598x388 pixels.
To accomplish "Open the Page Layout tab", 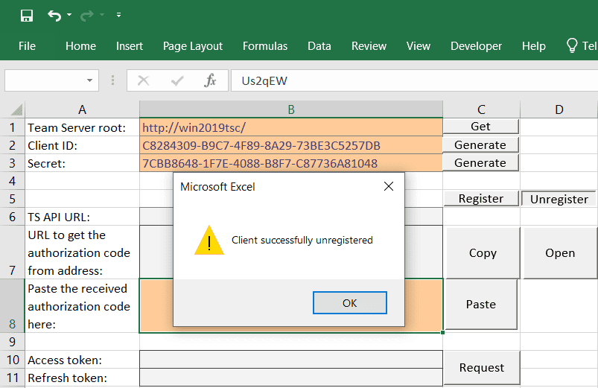I will 193,46.
